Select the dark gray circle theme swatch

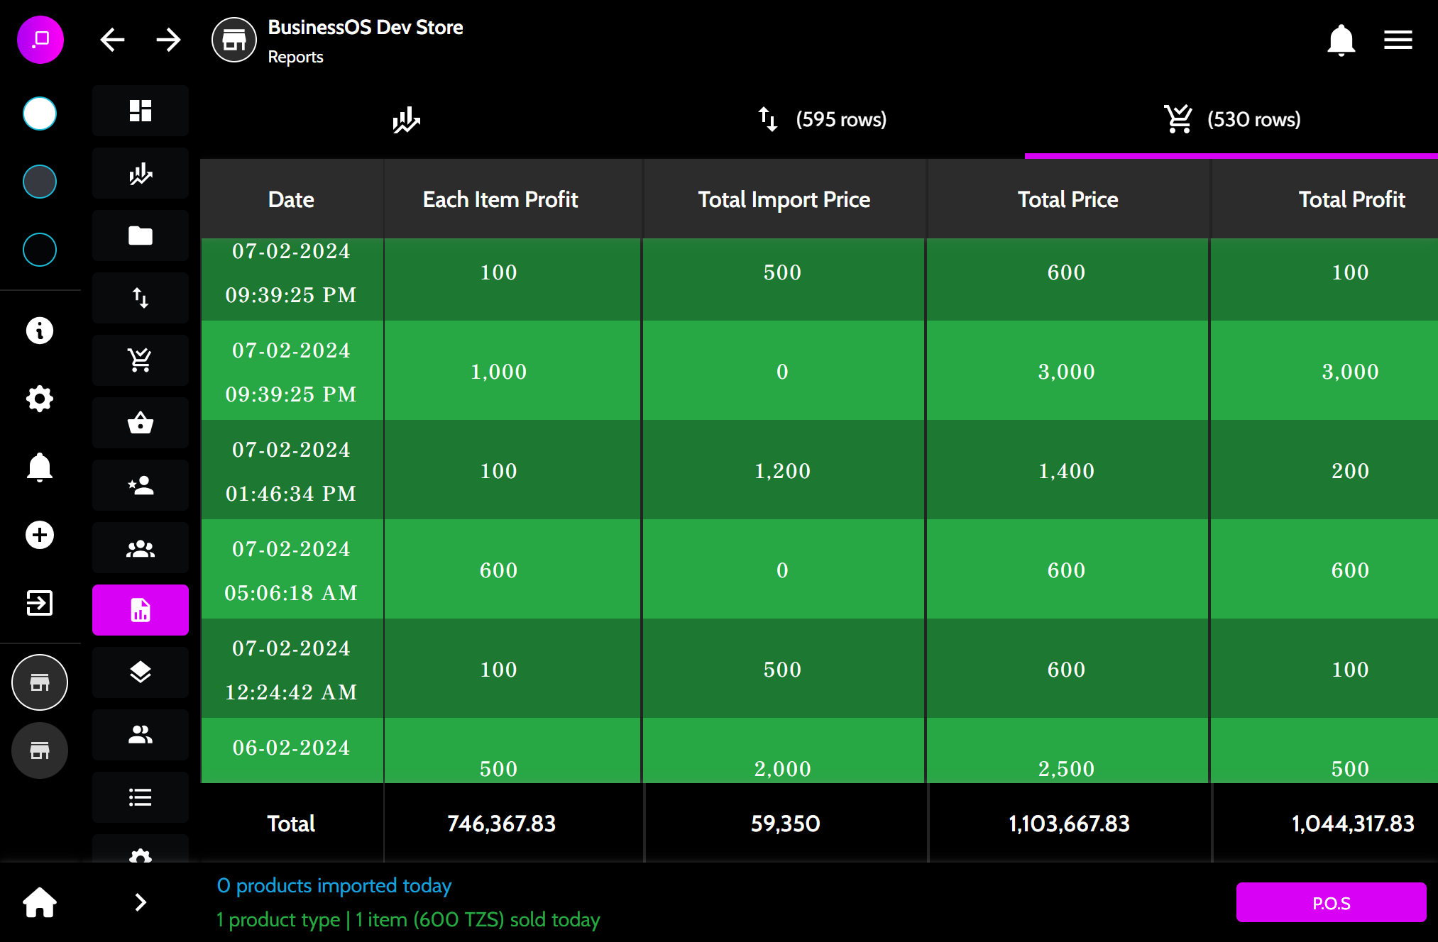pos(40,182)
